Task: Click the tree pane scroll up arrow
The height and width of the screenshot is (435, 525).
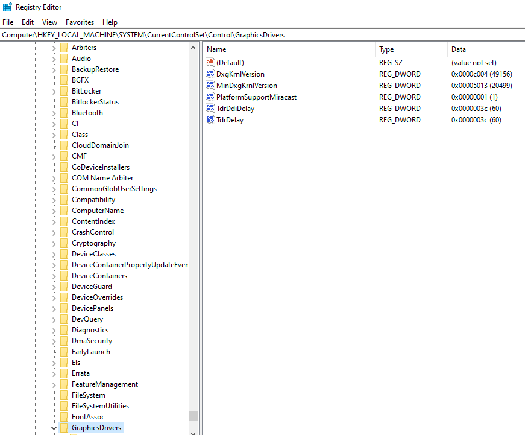Action: [x=193, y=48]
